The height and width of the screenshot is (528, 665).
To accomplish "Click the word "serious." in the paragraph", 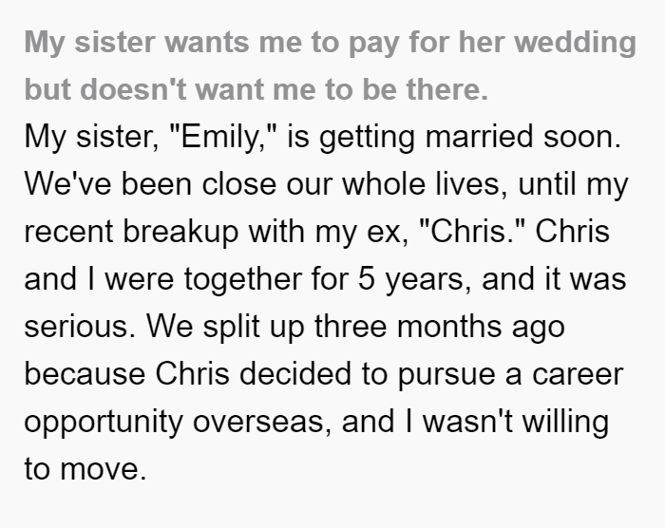I will coord(80,327).
